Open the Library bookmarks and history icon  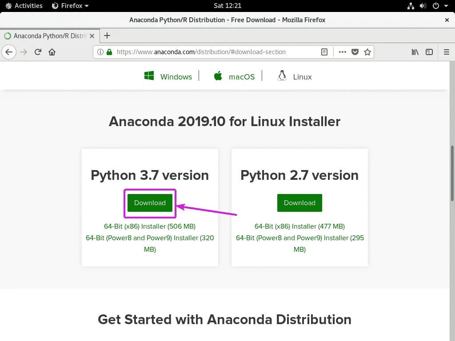415,52
